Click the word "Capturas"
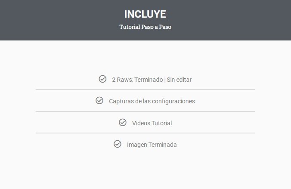The width and height of the screenshot is (291, 189). [121, 102]
